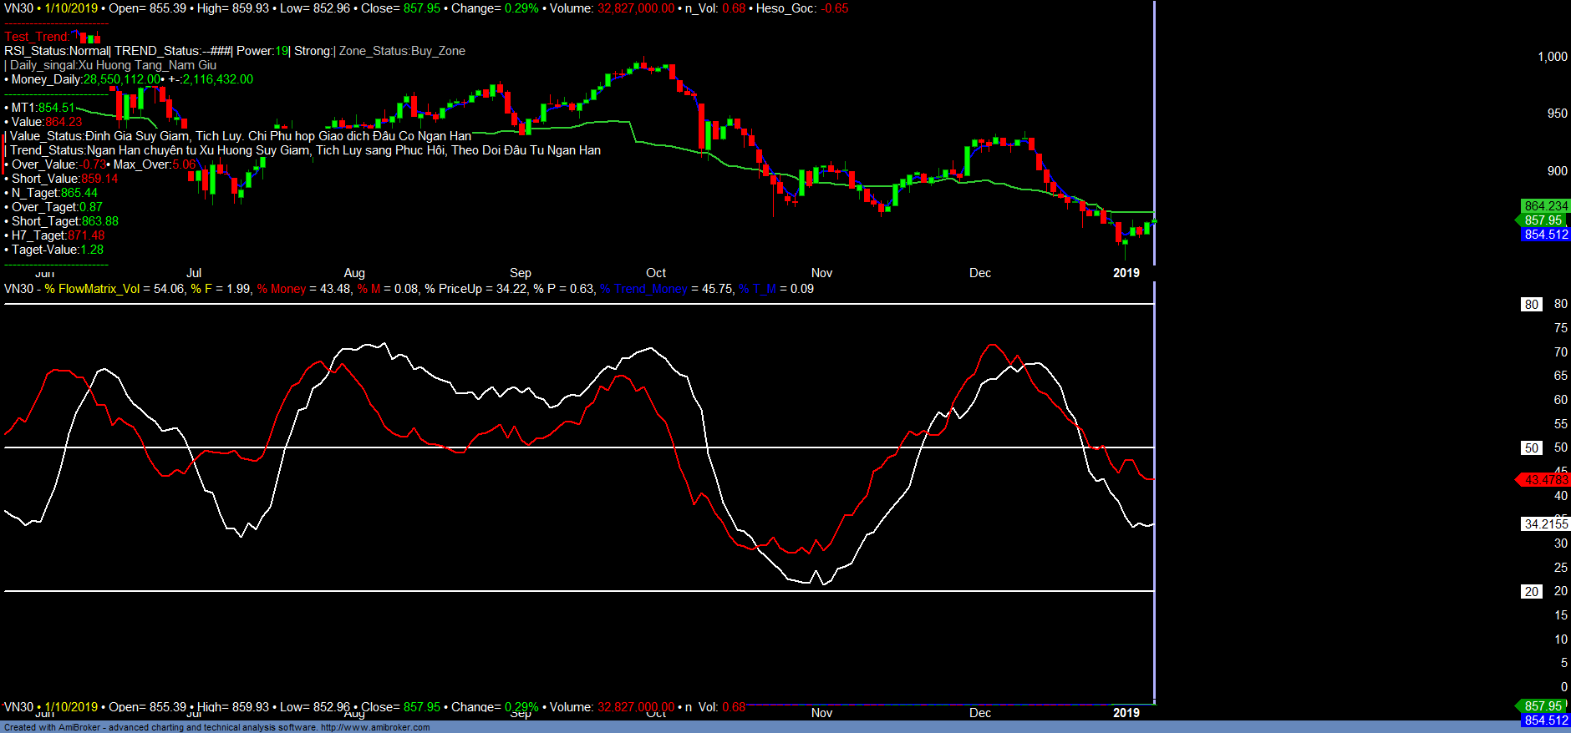The width and height of the screenshot is (1571, 733).
Task: Click the % Trend_Money blue label
Action: tap(643, 289)
